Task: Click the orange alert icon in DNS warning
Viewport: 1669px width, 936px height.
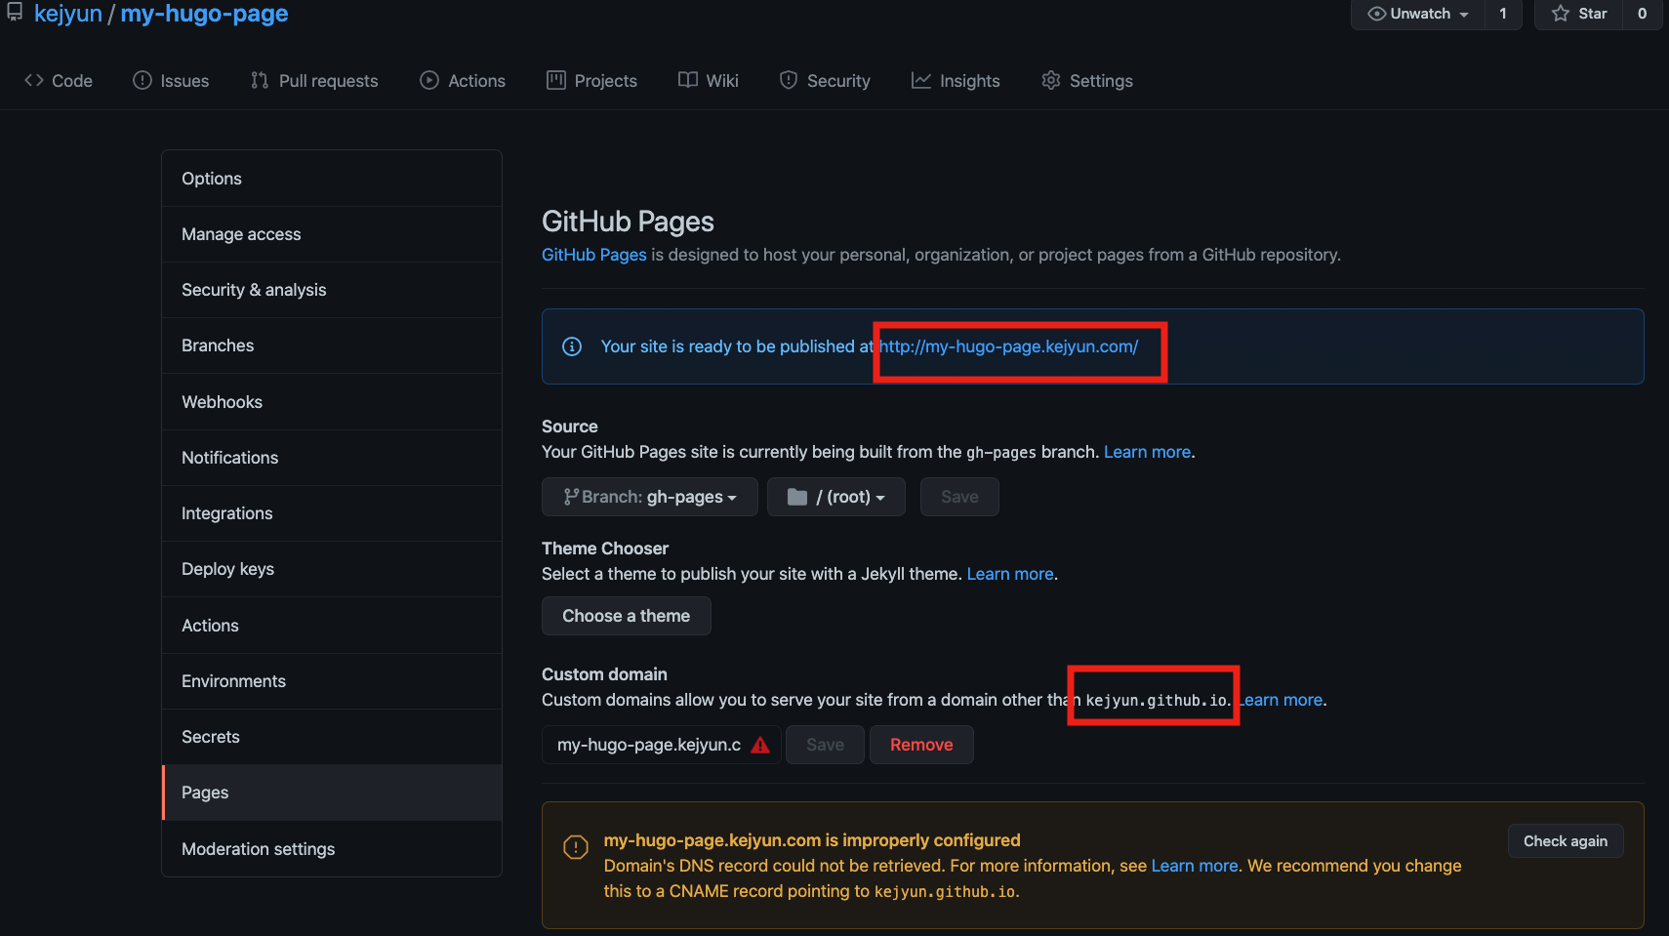Action: pyautogui.click(x=576, y=847)
